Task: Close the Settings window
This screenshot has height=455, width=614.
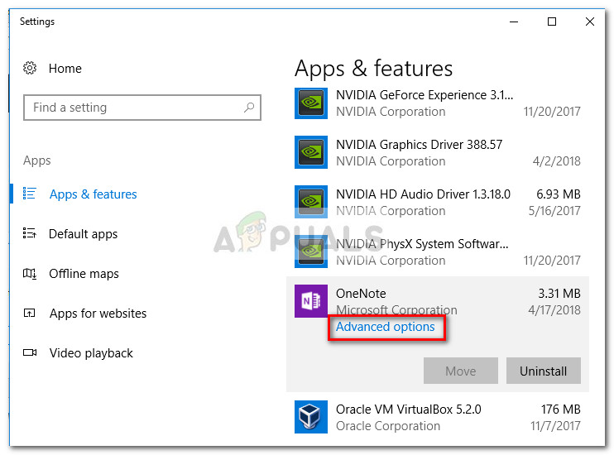Action: (590, 22)
